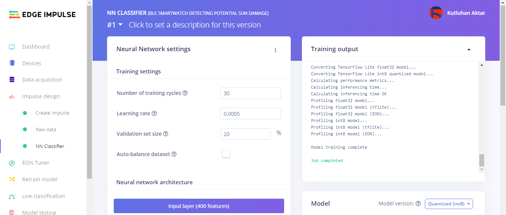This screenshot has height=215, width=506.
Task: Open the Neural Network settings three-dot menu
Action: point(276,50)
